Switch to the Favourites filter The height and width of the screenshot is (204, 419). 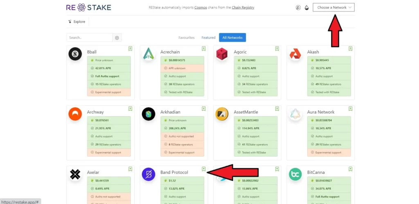coord(187,38)
